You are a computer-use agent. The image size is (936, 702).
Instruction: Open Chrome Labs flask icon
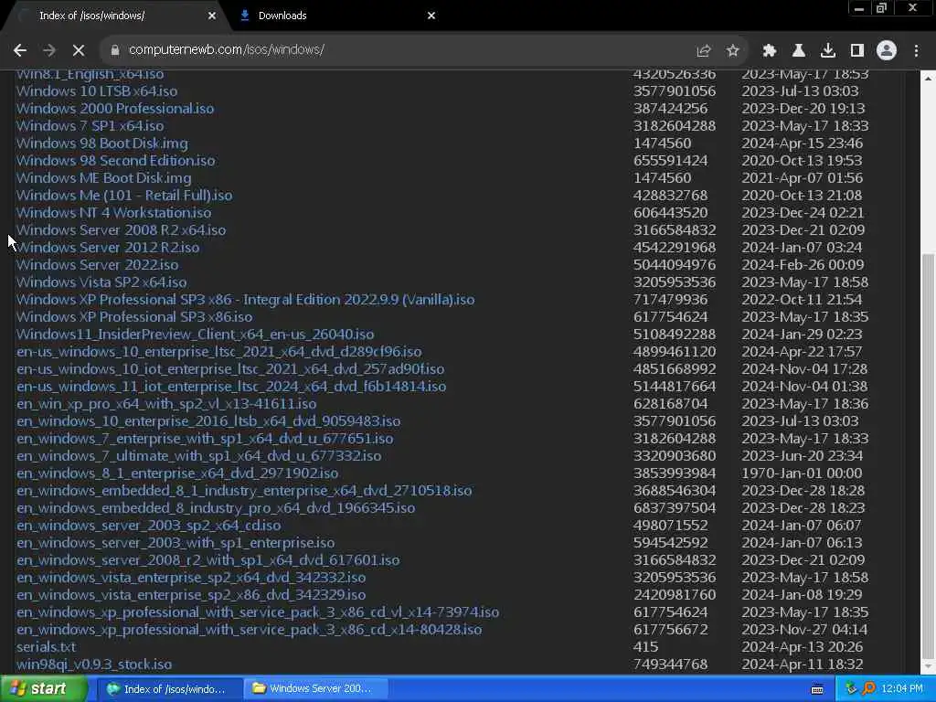tap(798, 51)
